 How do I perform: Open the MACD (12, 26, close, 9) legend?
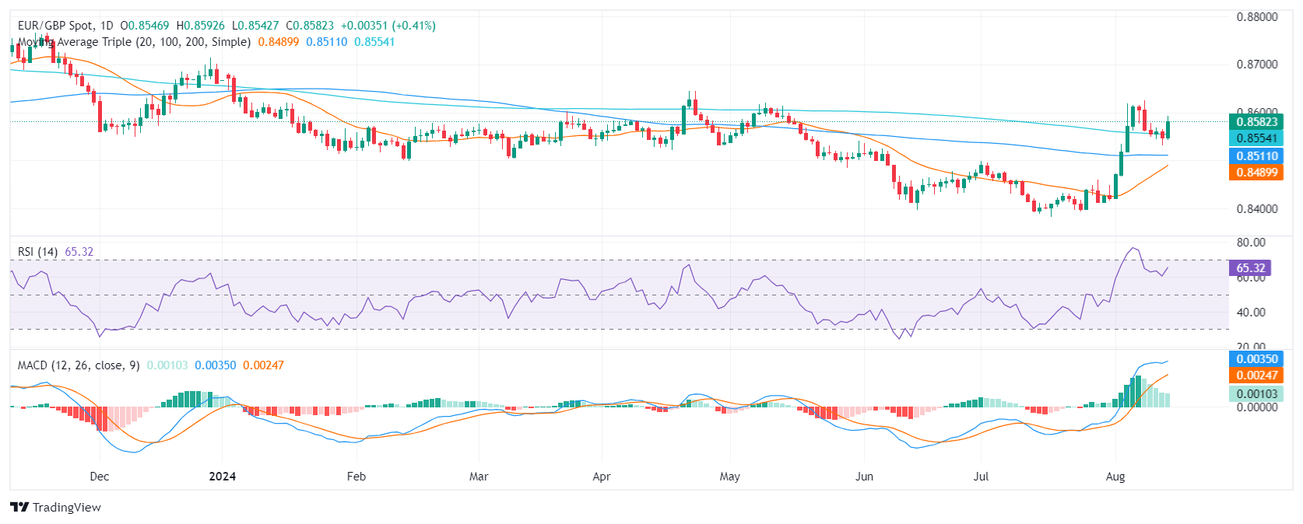[x=79, y=365]
